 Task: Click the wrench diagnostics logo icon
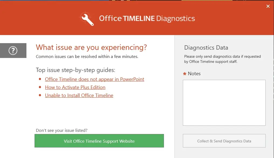(x=87, y=19)
